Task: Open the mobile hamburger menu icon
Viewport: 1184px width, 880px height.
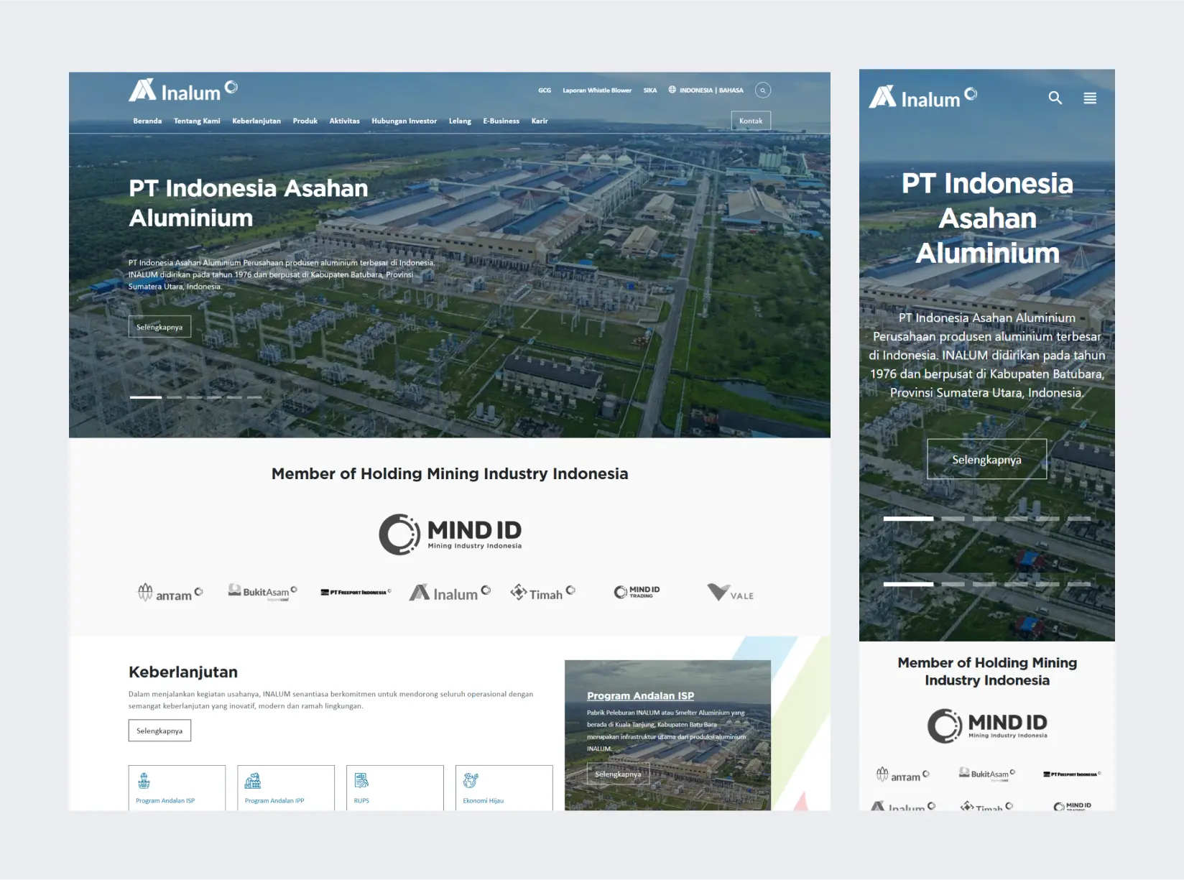Action: (1089, 98)
